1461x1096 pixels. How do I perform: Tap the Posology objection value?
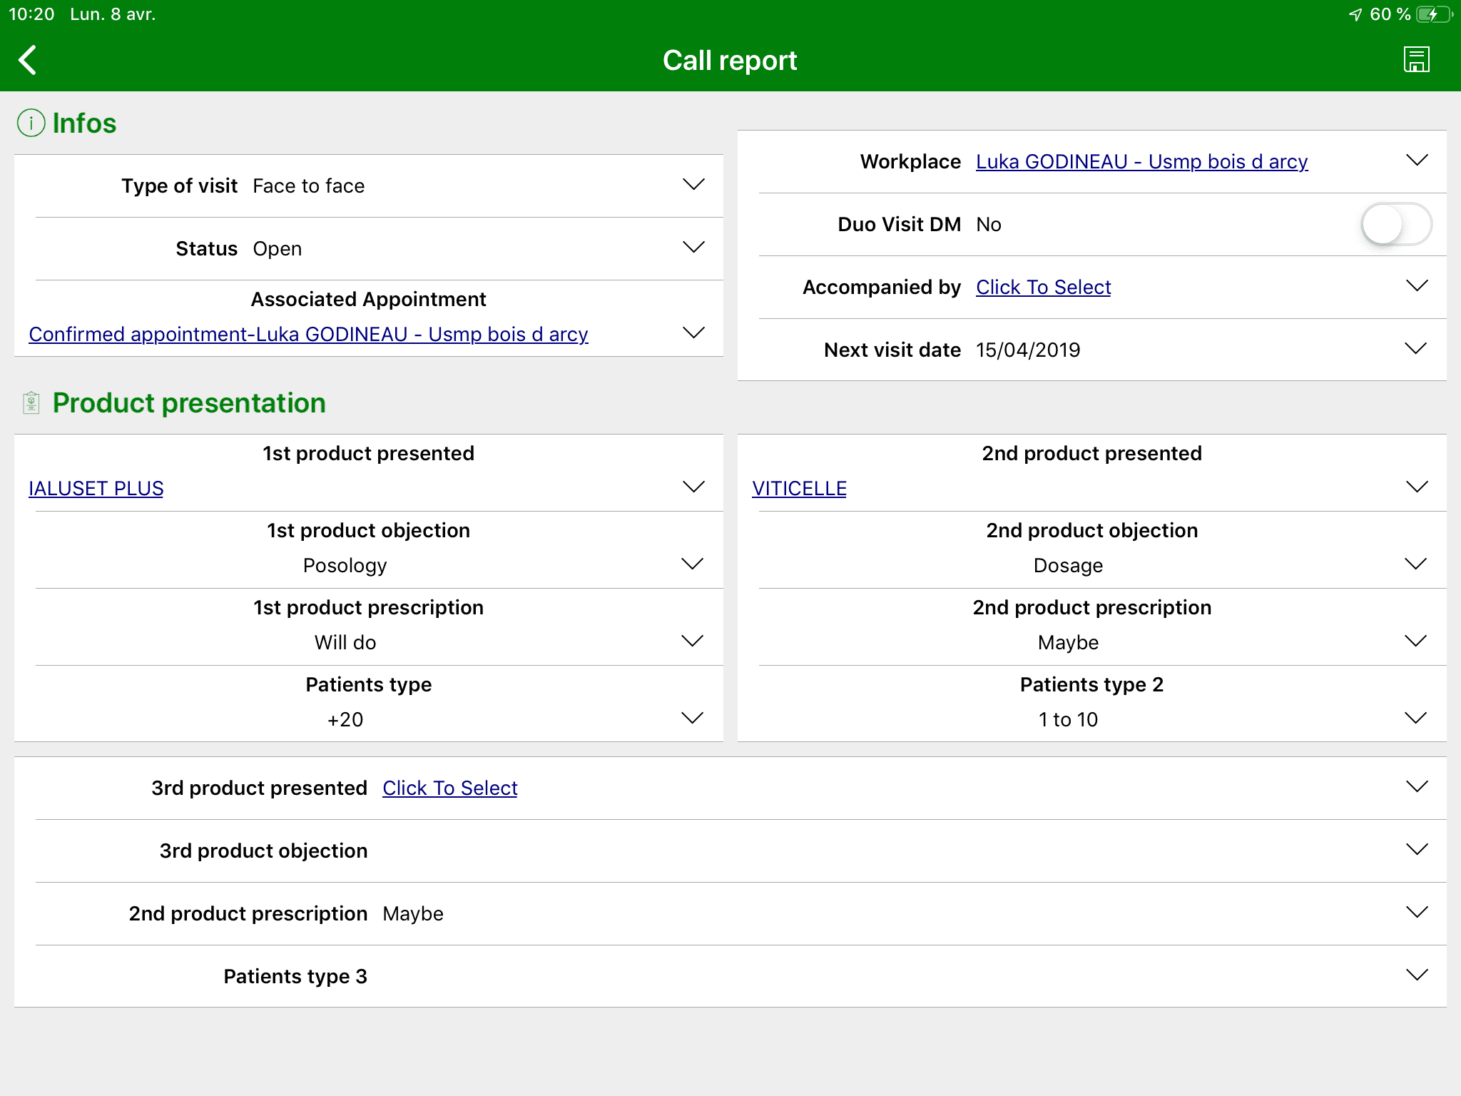coord(345,565)
